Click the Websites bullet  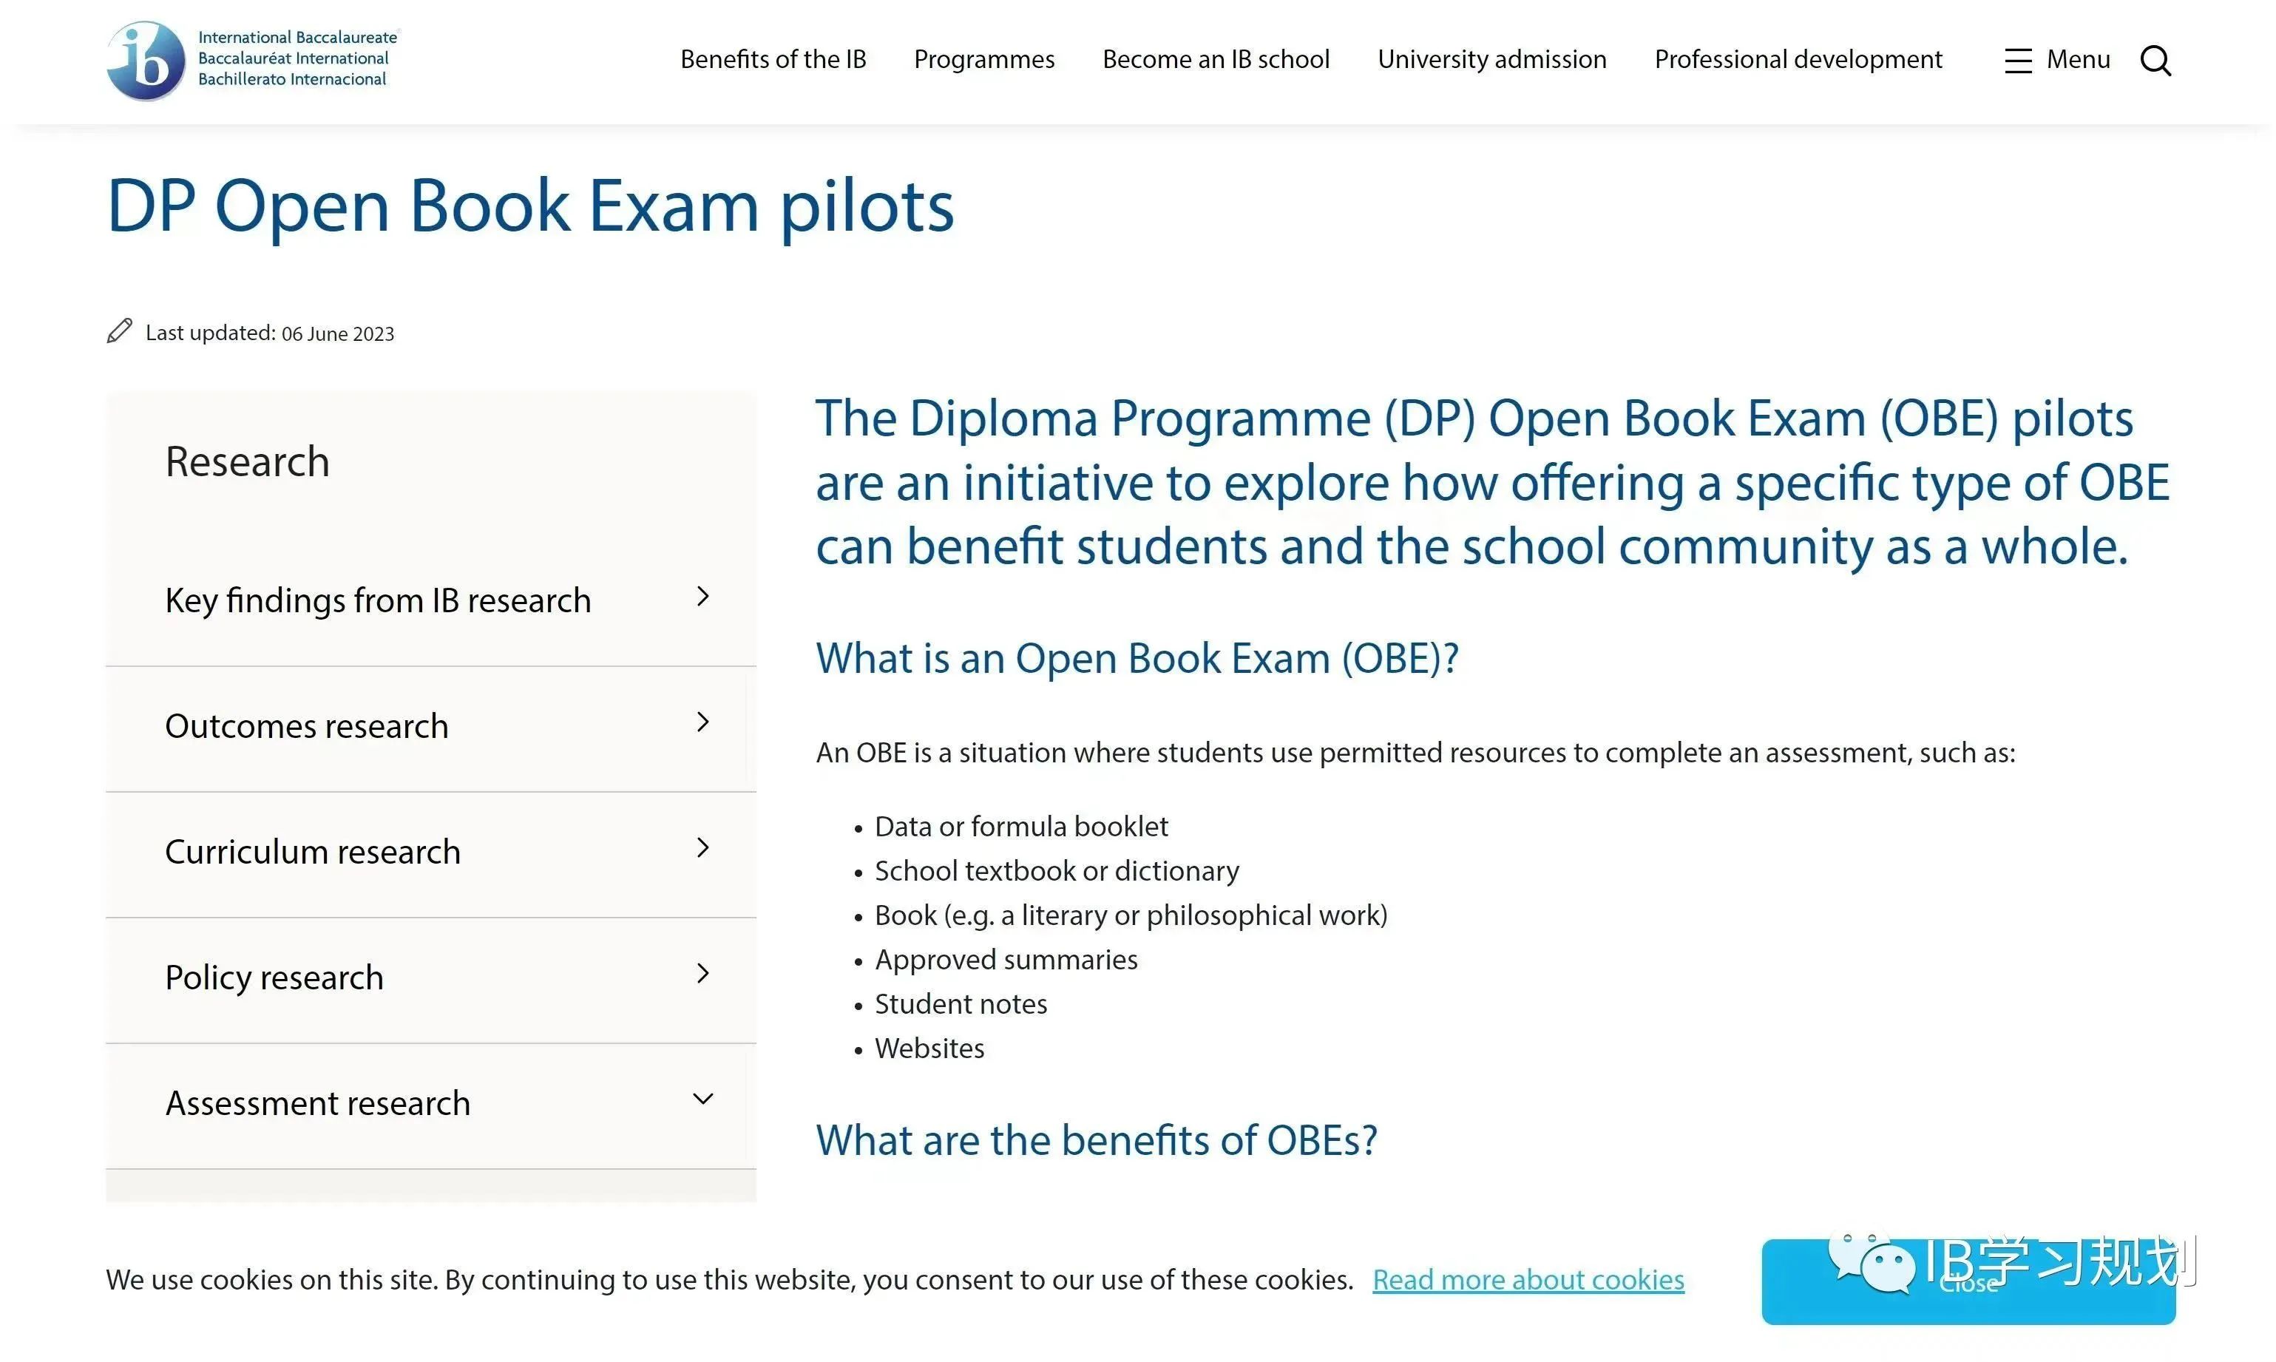click(929, 1048)
